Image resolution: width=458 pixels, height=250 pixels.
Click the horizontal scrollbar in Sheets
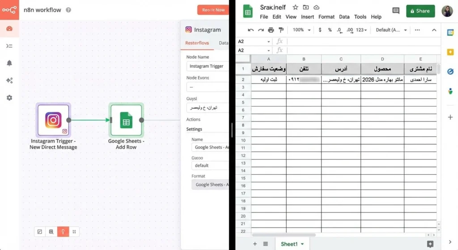(x=284, y=235)
